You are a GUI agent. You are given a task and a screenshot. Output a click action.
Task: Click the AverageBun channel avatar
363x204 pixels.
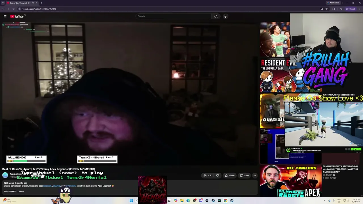click(5, 175)
